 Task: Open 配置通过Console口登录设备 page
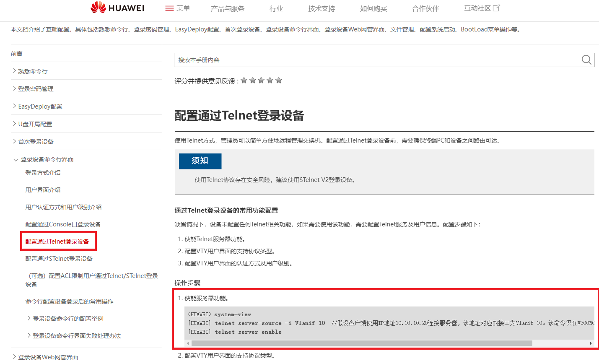(63, 224)
